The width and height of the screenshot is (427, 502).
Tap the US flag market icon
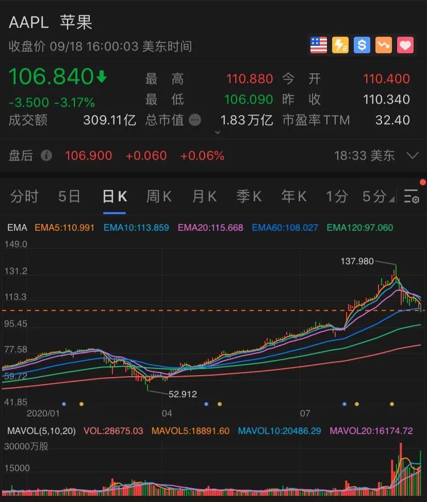319,45
